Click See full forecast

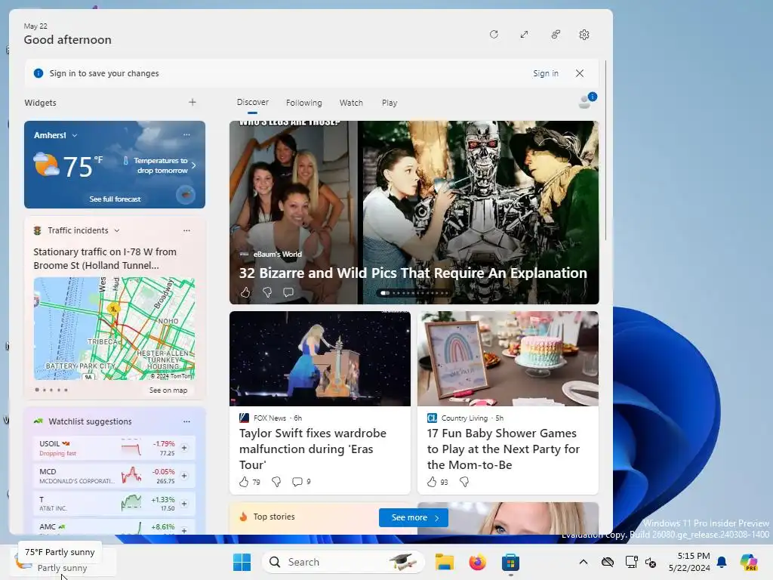(x=115, y=199)
